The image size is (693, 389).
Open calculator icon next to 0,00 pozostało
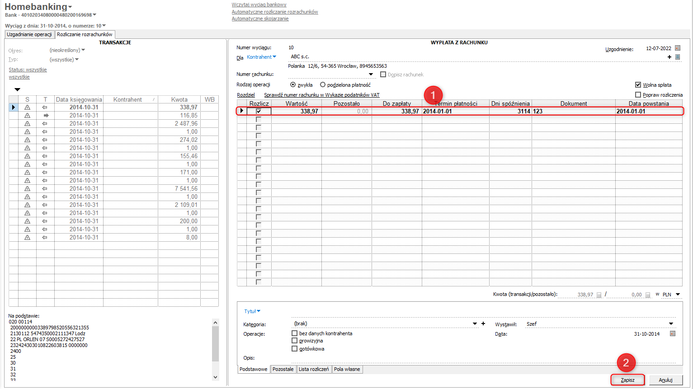(647, 295)
